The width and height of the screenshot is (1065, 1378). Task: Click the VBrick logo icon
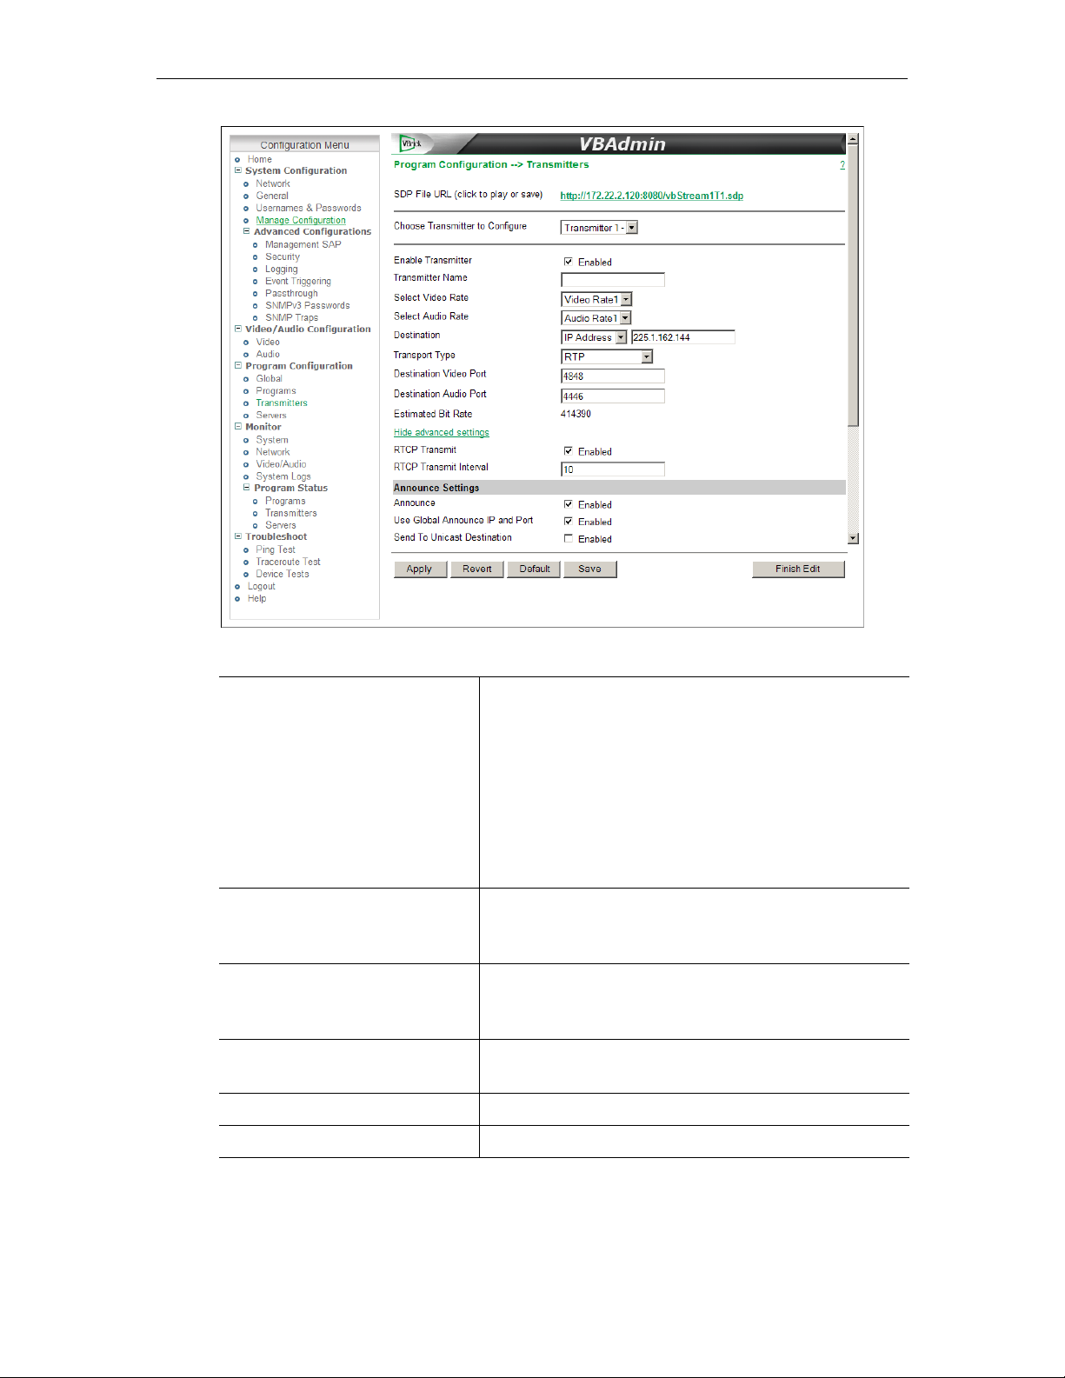(411, 143)
